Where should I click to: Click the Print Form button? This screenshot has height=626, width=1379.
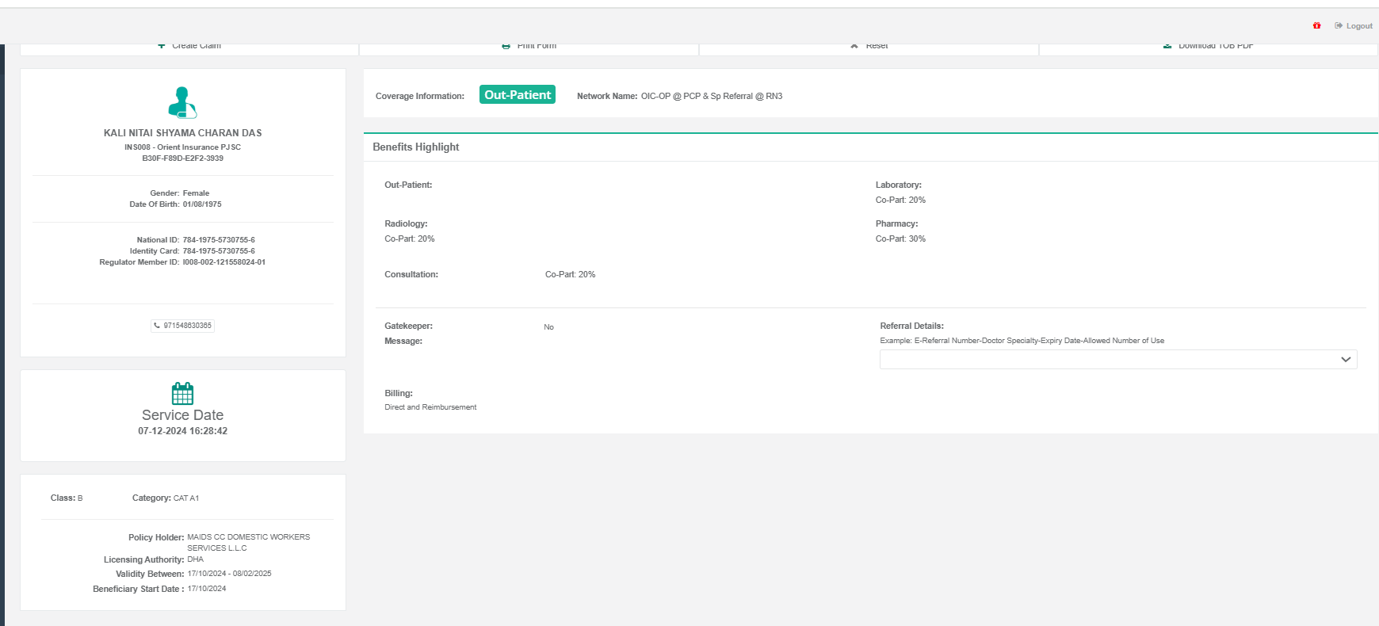529,48
